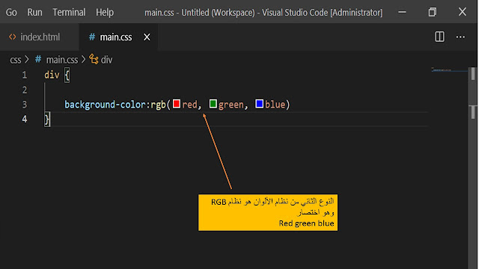Open the blue color swatch picker
479x269 pixels.
[259, 104]
